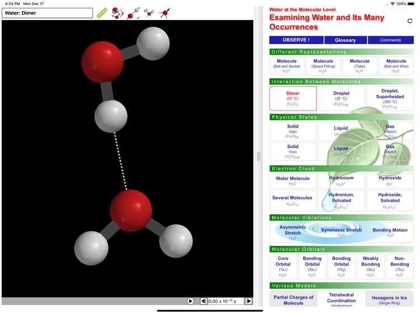Screen dimensions: 420x314
Task: Play the Symmetric Stretch vibration
Action: 341,232
